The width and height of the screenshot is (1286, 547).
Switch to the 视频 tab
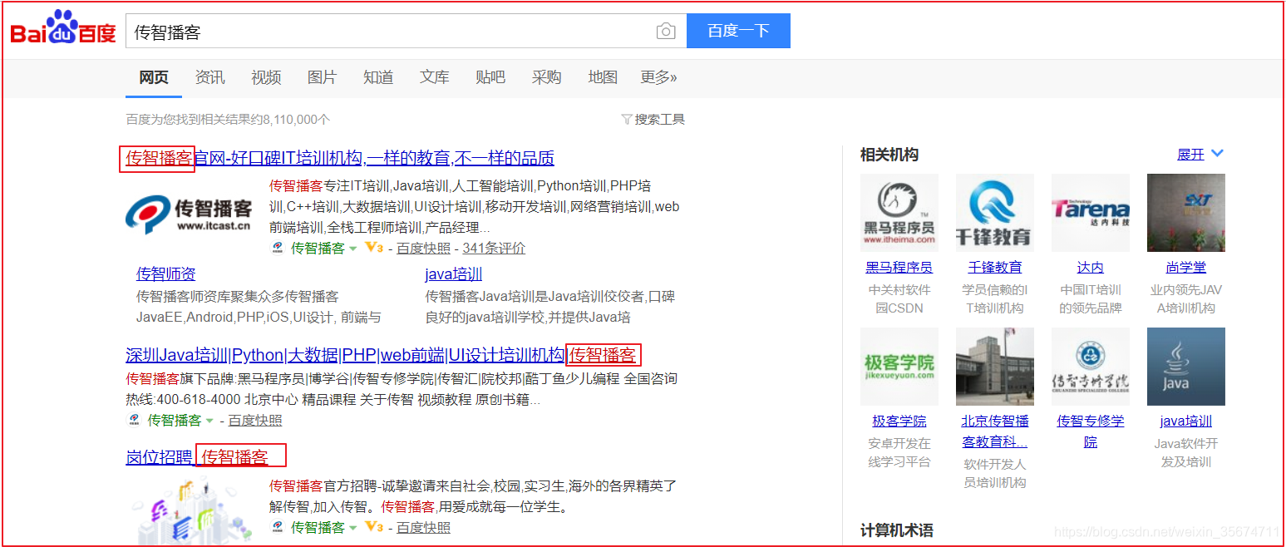click(x=266, y=77)
